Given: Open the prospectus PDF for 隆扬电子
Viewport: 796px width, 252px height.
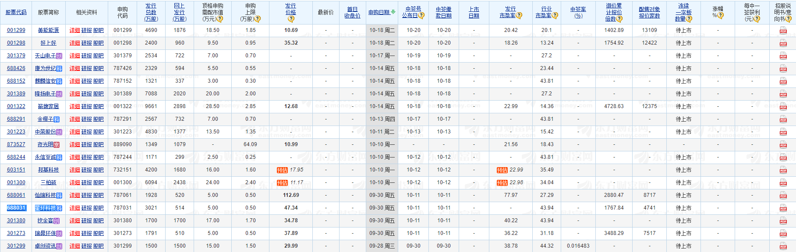Looking at the screenshot, I should pyautogui.click(x=783, y=94).
